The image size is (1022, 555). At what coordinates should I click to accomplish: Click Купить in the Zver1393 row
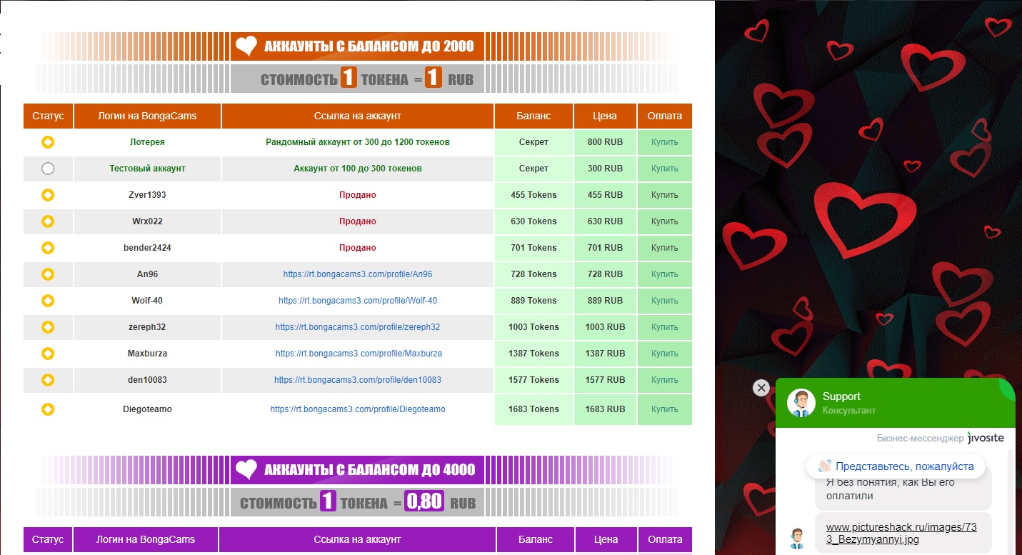[x=664, y=195]
